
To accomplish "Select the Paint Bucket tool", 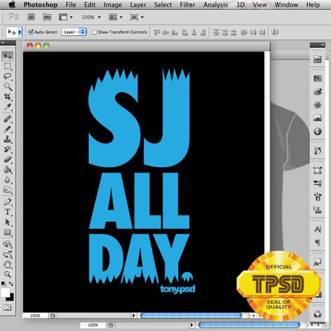I will (8, 170).
